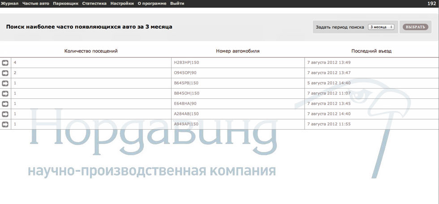The height and width of the screenshot is (204, 439).
Task: Select plate number O945OP|90
Action: tap(185, 73)
